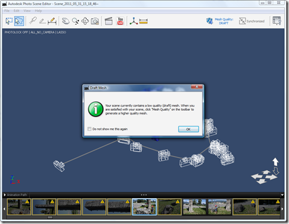The height and width of the screenshot is (224, 289).
Task: Click the outlined down arrow
Action: pyautogui.click(x=276, y=171)
